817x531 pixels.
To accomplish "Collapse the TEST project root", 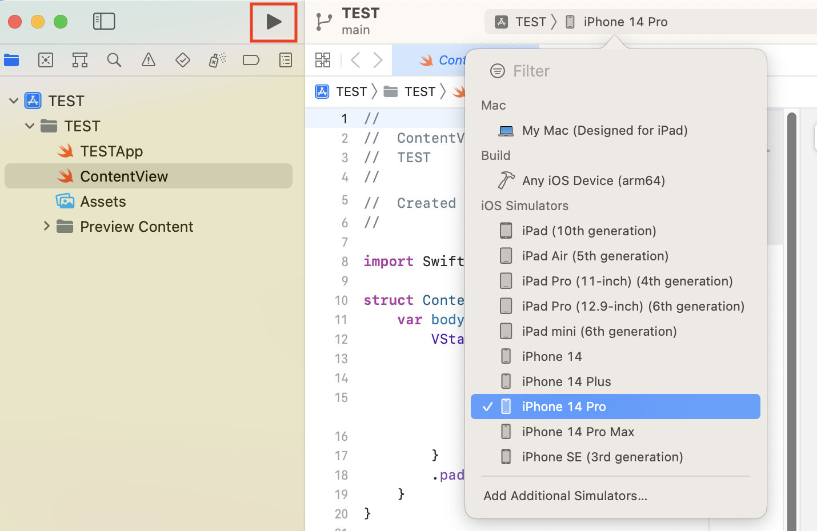I will 14,101.
